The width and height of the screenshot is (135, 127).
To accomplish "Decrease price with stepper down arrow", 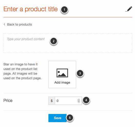I will 79,102.
